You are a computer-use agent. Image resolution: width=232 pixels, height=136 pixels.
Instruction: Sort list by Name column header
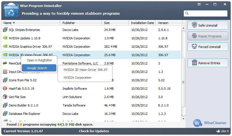pyautogui.click(x=31, y=23)
